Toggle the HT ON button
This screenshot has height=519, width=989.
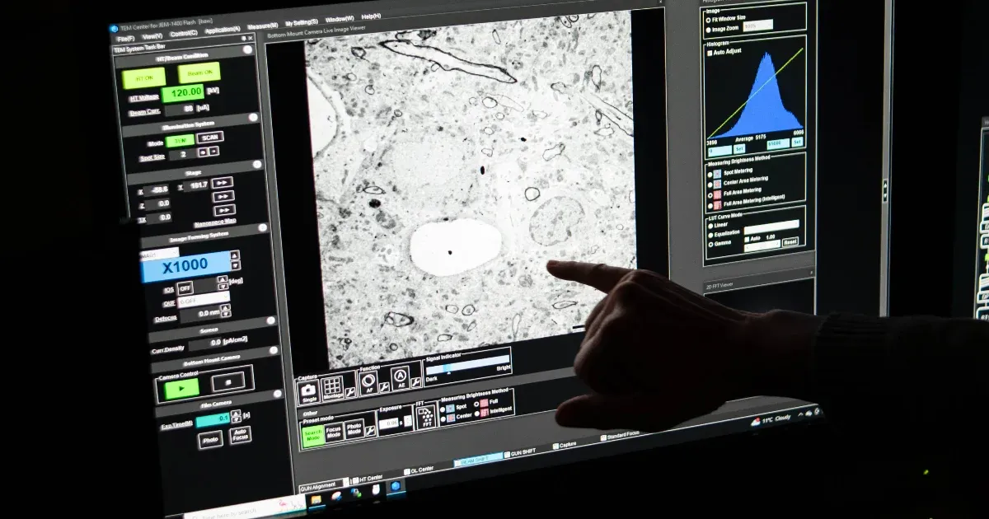144,77
